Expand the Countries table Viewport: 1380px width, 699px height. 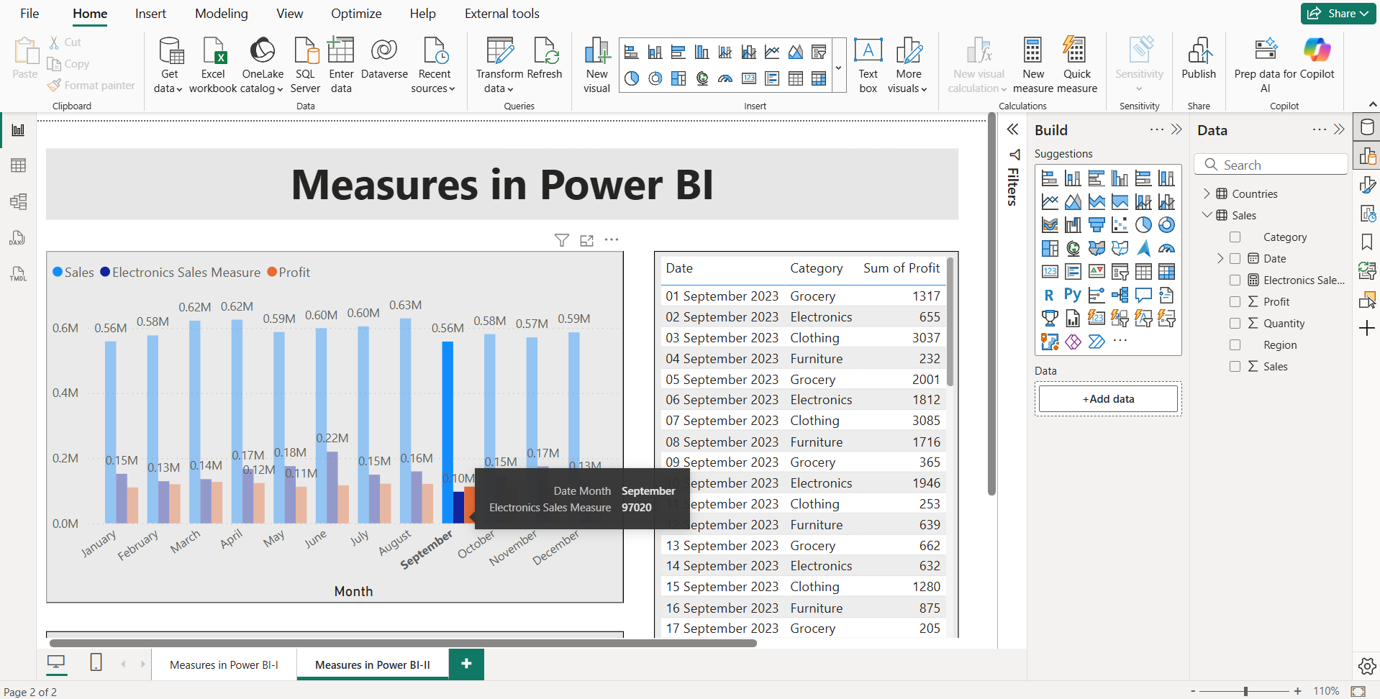coord(1207,193)
